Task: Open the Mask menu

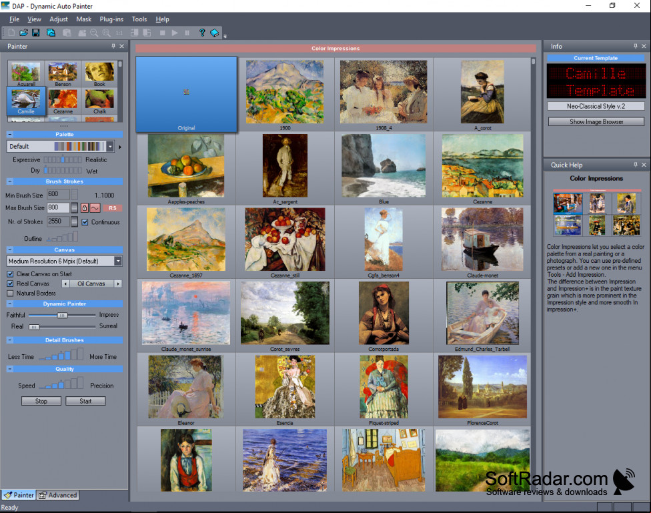Action: pyautogui.click(x=84, y=19)
